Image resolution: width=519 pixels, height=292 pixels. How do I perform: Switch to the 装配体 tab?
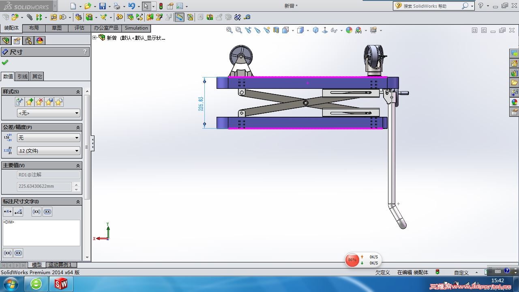click(11, 28)
